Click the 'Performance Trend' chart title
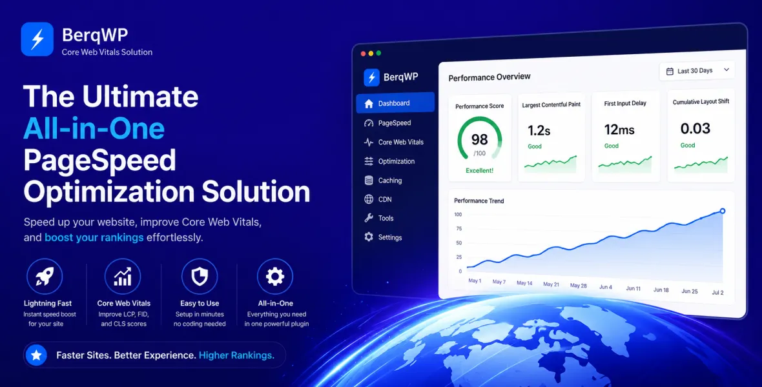The width and height of the screenshot is (762, 387). pyautogui.click(x=479, y=201)
